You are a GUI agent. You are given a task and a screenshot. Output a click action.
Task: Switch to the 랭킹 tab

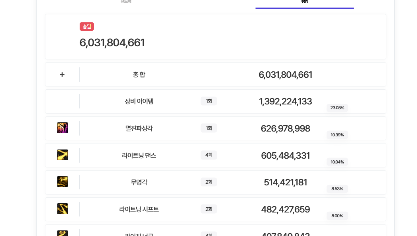305,2
